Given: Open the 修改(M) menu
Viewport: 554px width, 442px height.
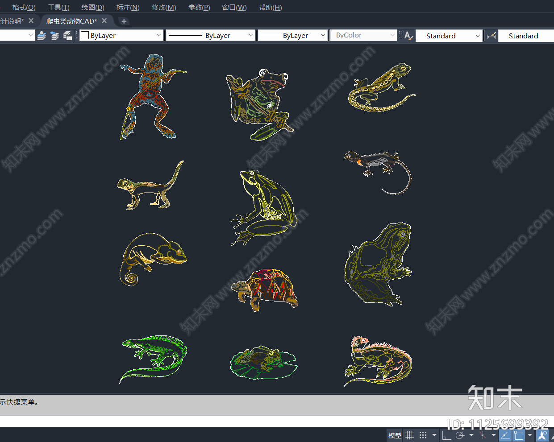Looking at the screenshot, I should [x=164, y=8].
